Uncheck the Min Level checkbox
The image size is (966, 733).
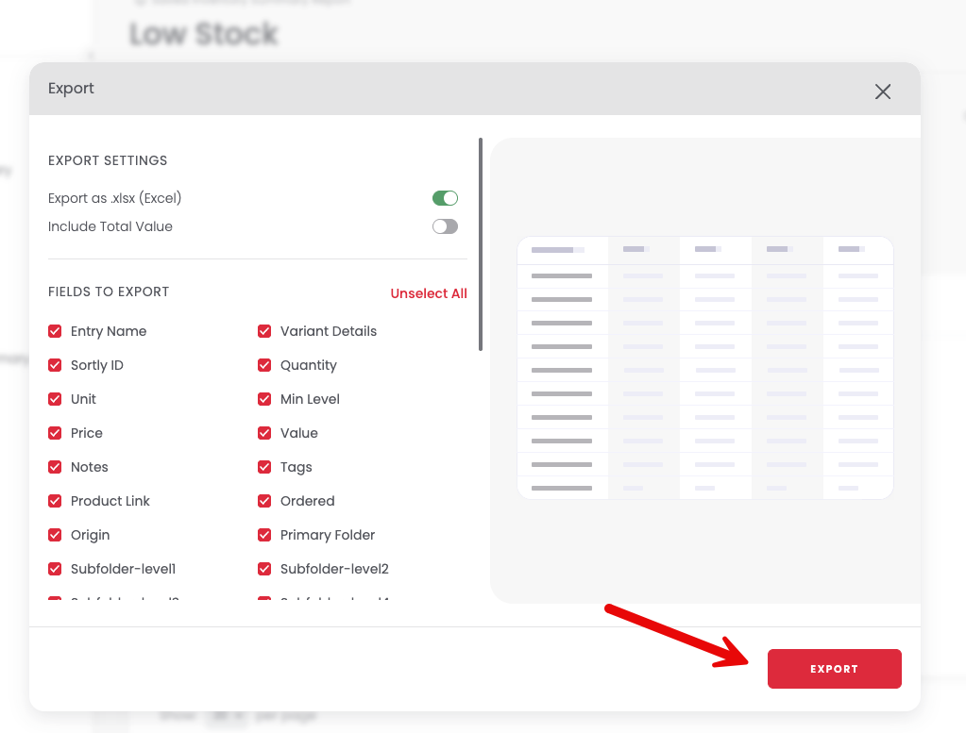coord(264,399)
